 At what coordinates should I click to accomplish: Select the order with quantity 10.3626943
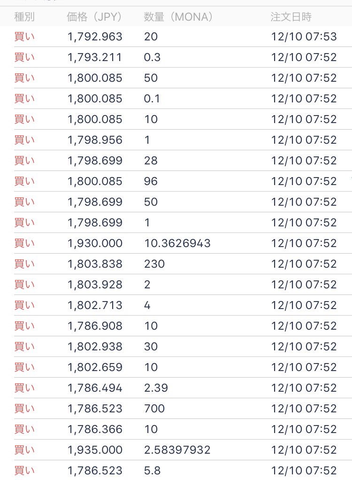coord(183,243)
